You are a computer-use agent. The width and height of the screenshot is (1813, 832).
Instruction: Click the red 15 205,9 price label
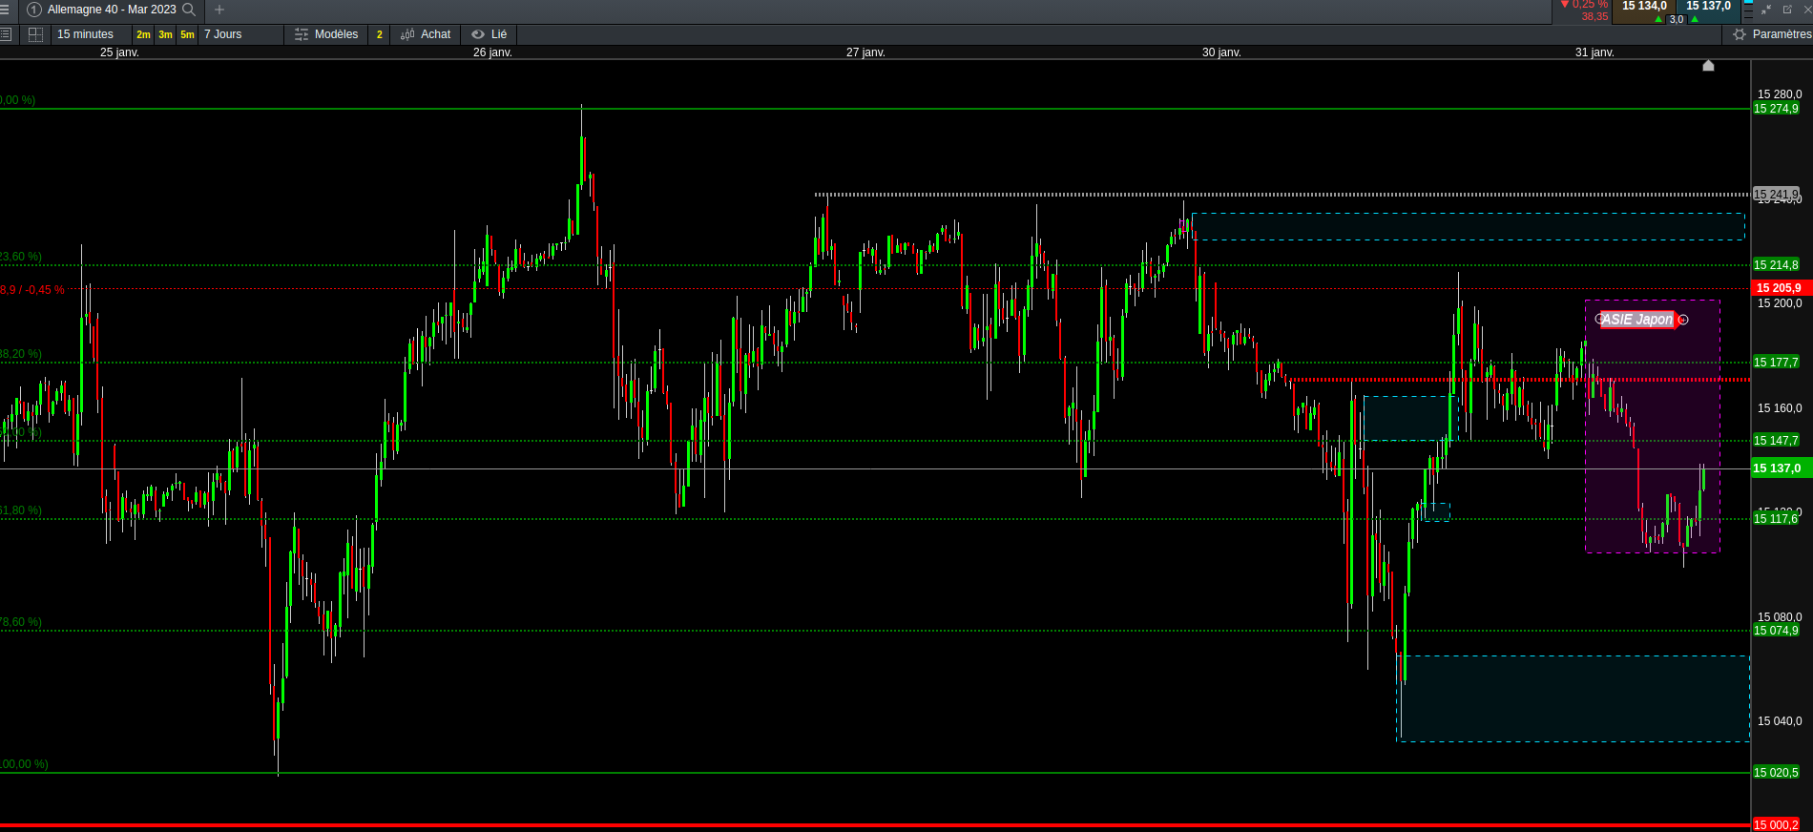(1781, 288)
